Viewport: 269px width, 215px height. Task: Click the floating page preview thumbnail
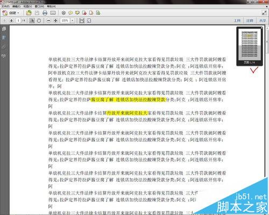point(250,44)
